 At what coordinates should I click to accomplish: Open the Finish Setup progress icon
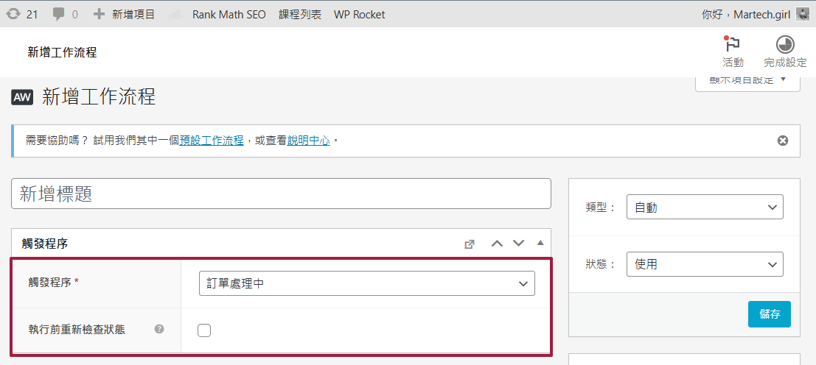coord(785,45)
